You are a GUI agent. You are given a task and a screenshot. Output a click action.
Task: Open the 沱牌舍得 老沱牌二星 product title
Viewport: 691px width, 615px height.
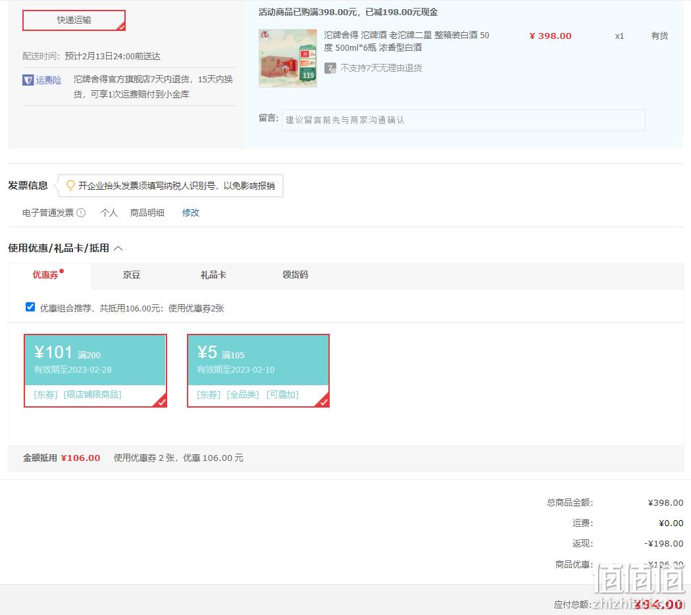coord(406,41)
